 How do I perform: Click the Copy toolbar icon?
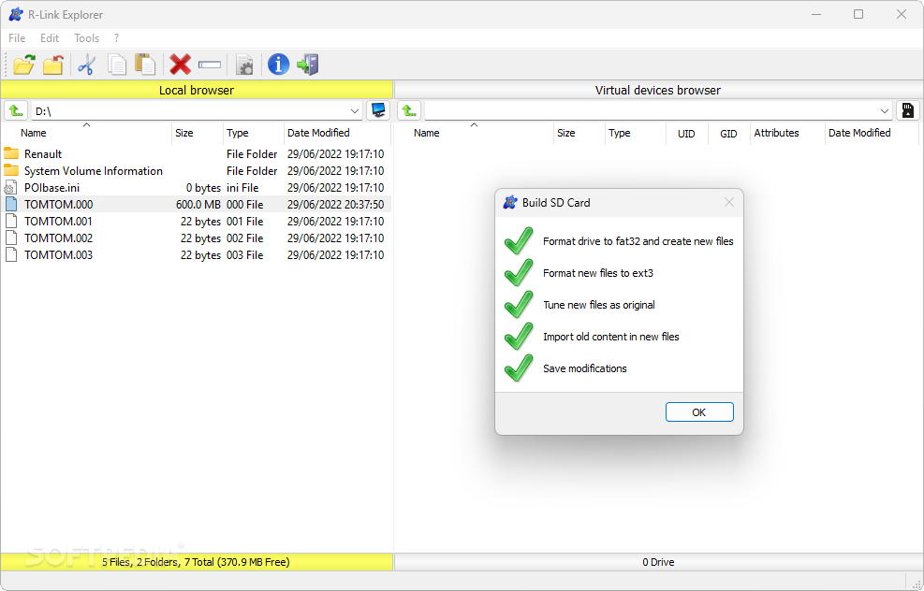pos(117,65)
